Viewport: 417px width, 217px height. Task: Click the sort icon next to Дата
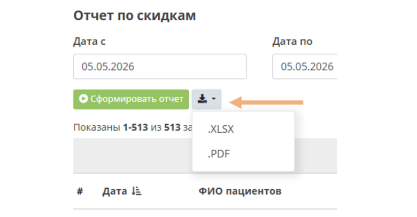pyautogui.click(x=136, y=191)
